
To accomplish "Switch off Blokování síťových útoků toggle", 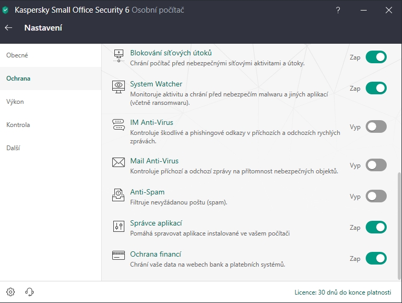I will coord(376,57).
